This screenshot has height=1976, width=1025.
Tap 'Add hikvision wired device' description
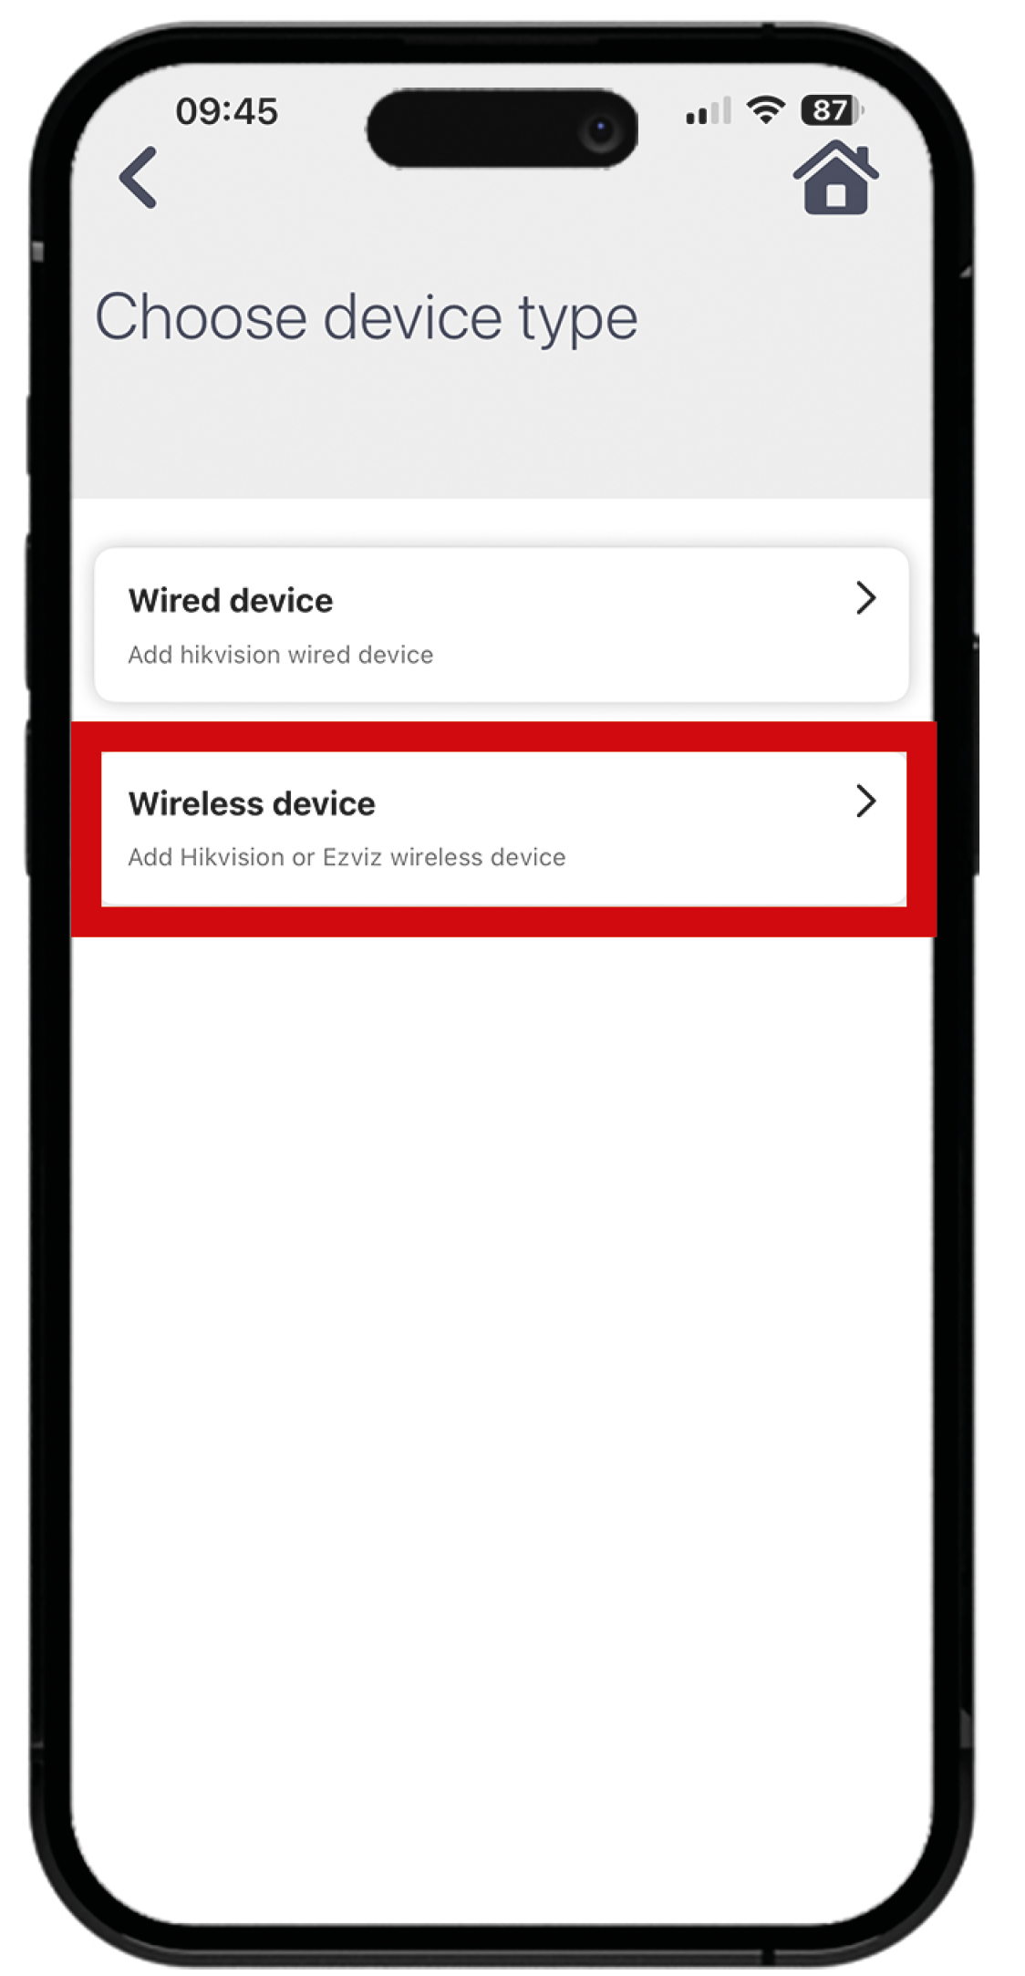pyautogui.click(x=281, y=655)
